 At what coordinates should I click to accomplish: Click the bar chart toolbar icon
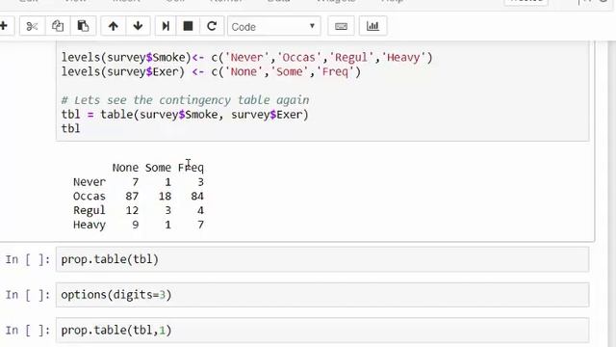coord(372,26)
